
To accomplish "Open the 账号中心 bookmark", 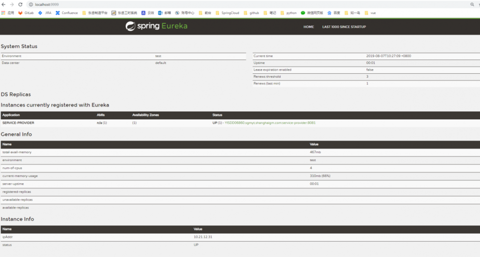I will [185, 13].
